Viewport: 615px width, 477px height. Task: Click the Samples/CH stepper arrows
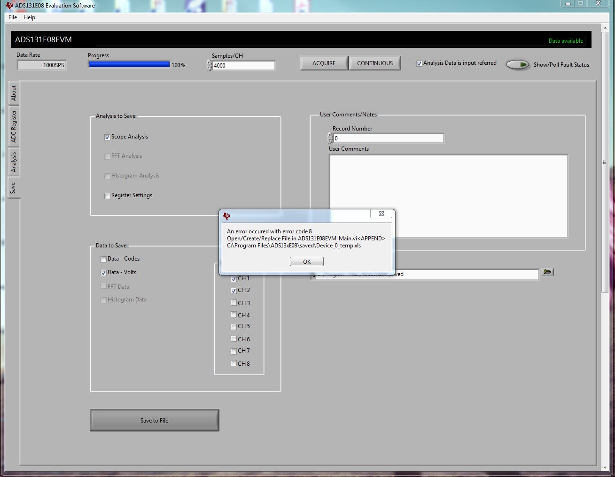[x=209, y=66]
